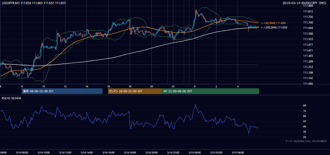Click RSI scale value 20

pos(305,137)
